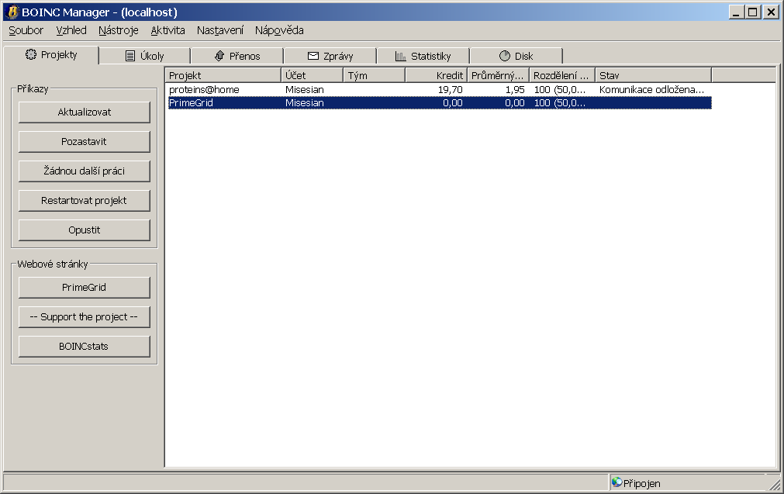Click the Žádnou další práci button
The image size is (784, 494).
(84, 171)
